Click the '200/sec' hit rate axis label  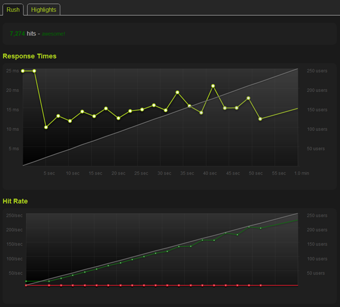click(14, 230)
